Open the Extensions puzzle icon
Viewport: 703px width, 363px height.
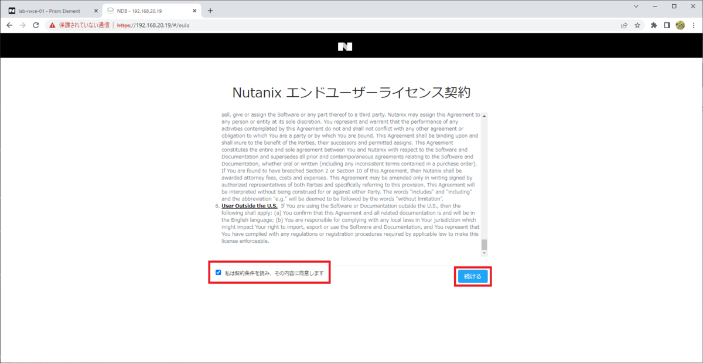coord(654,25)
